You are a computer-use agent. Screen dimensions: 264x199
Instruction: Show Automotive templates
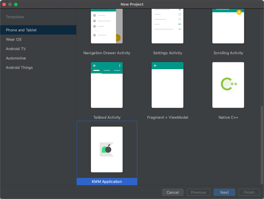[38, 58]
